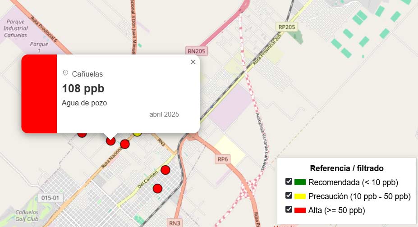Click the RN205 road shield
Screen dimensions: 418x227
pyautogui.click(x=196, y=51)
